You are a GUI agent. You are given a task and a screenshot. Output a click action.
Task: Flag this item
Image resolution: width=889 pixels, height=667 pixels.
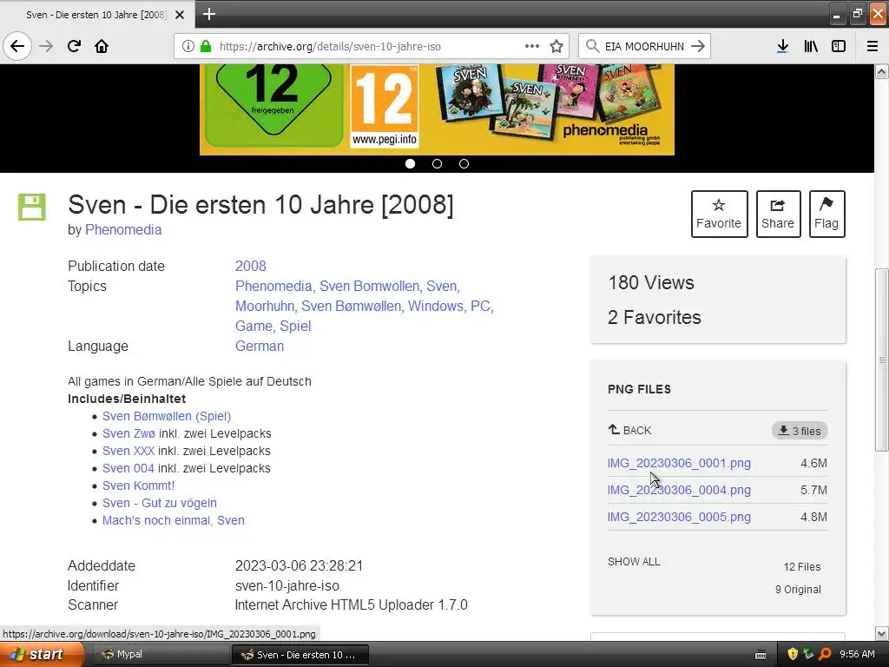click(826, 214)
